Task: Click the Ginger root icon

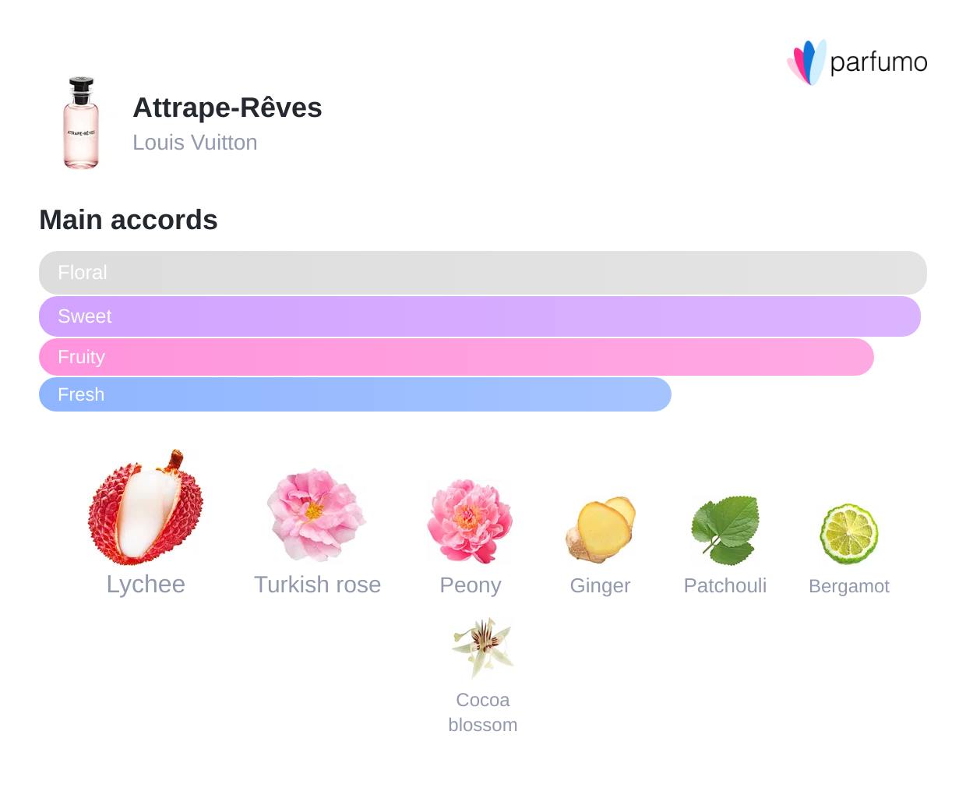Action: tap(600, 530)
